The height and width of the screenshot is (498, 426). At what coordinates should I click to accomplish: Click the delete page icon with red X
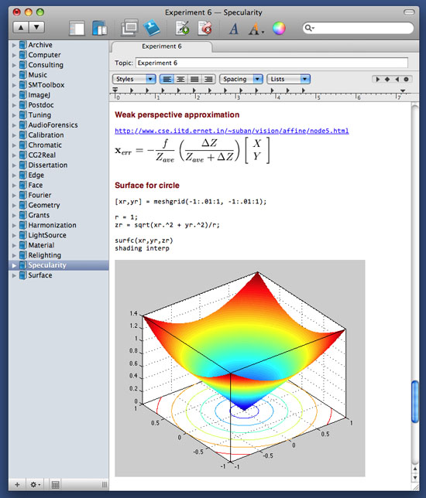[x=204, y=29]
